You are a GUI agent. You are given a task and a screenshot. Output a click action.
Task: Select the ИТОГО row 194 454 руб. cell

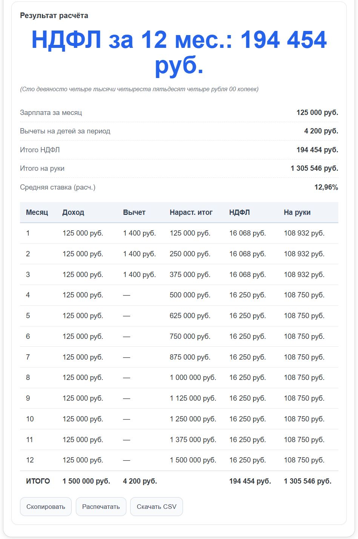(x=250, y=481)
